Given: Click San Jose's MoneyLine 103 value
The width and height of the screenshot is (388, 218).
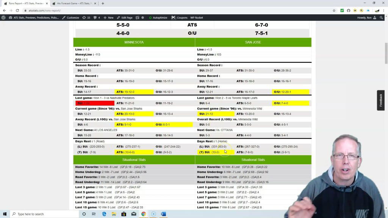Looking at the screenshot, I should 219,54.
